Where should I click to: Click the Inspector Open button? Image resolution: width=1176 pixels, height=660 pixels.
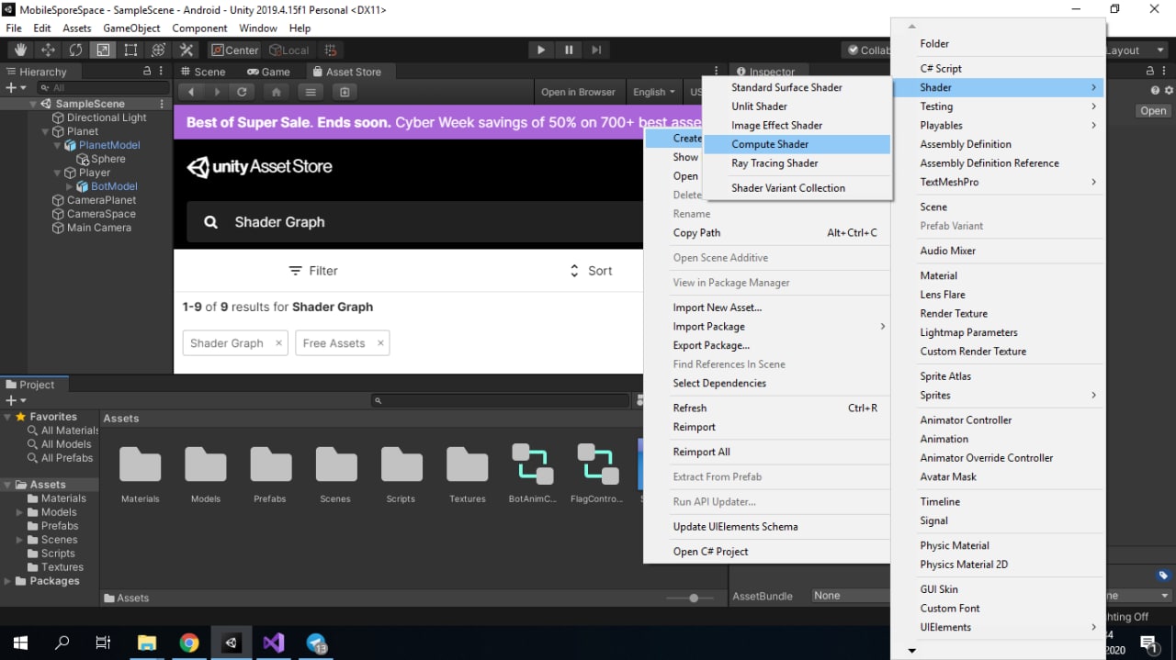(1153, 110)
